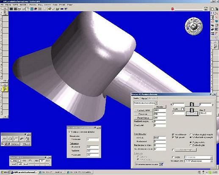Adjust the progress slider at the top right

point(189,10)
